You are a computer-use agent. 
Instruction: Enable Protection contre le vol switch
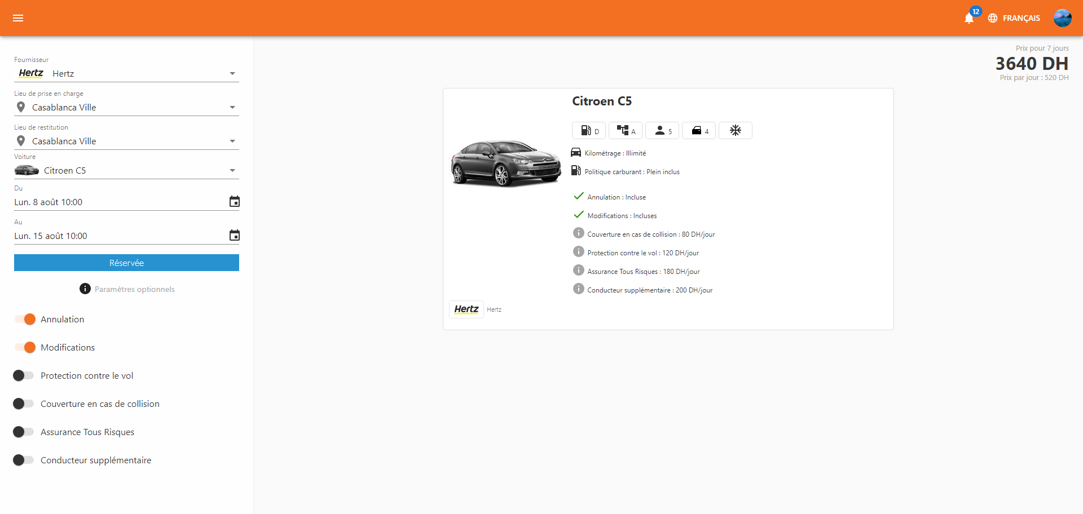(x=24, y=375)
